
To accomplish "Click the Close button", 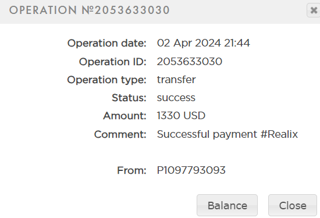I will [x=293, y=205].
